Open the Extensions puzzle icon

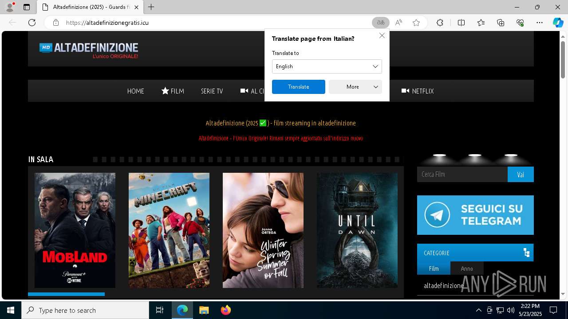click(440, 23)
